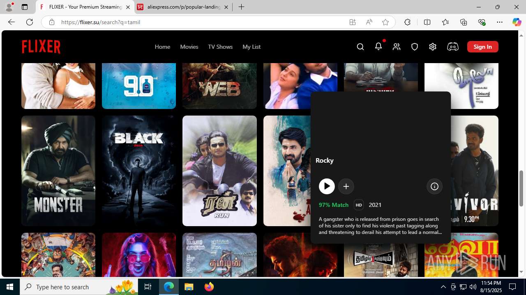Open Browser essentials icon
Screen dimensions: 526x295
[482, 22]
